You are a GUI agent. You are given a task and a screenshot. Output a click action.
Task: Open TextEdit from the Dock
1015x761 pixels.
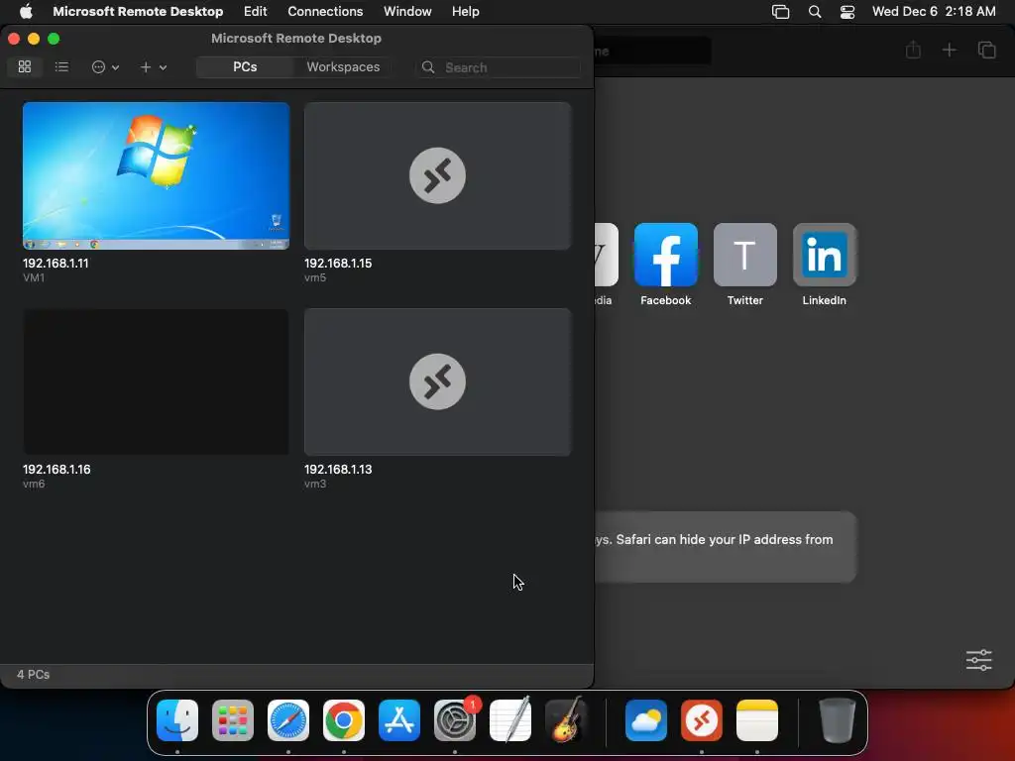click(x=510, y=720)
